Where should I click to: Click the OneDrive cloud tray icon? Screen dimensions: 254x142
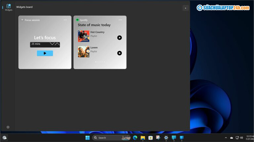point(232,138)
